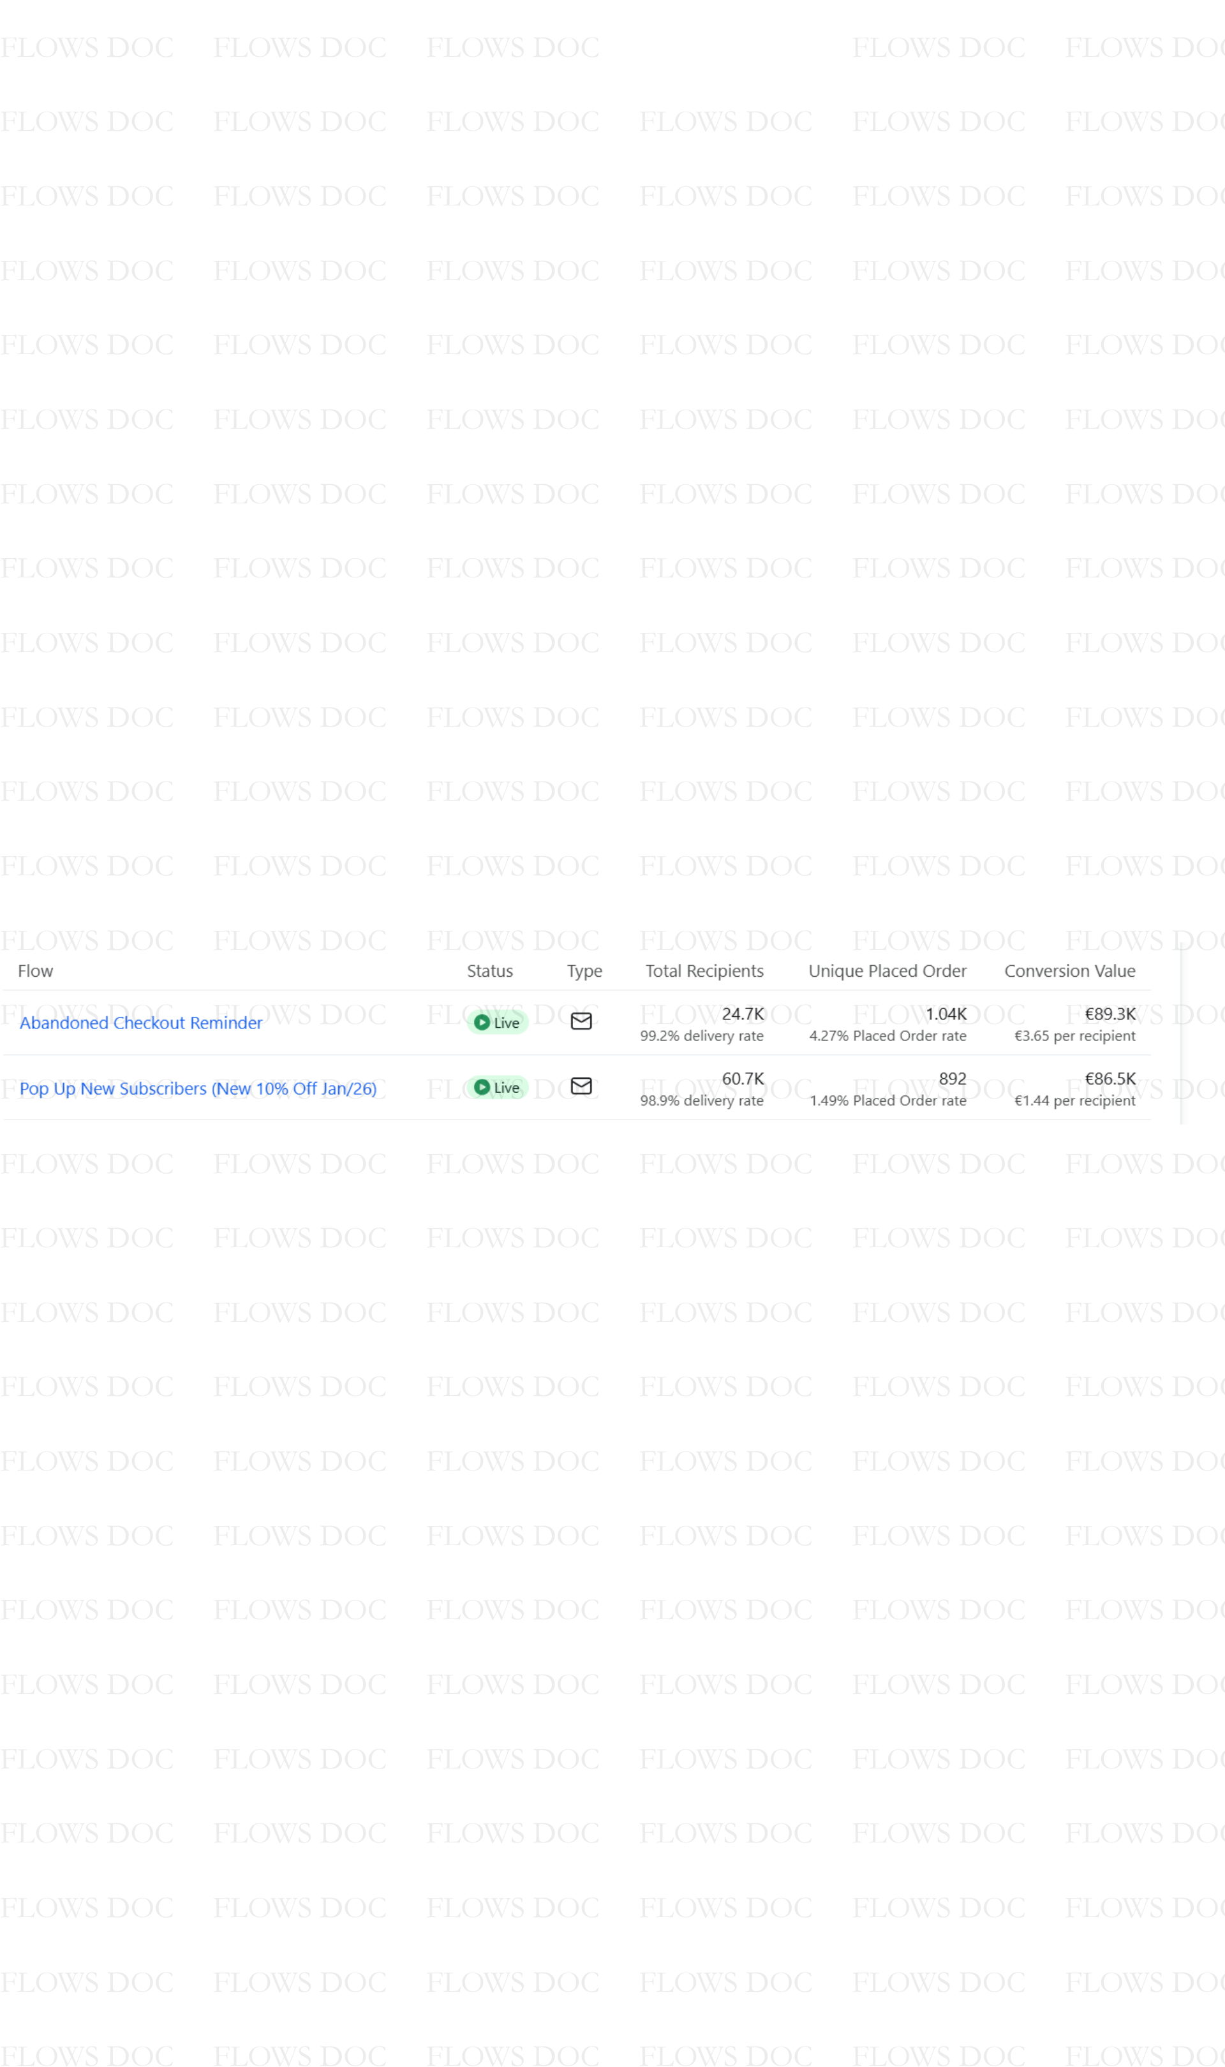Select the 24.7K total recipients value

(x=743, y=1014)
